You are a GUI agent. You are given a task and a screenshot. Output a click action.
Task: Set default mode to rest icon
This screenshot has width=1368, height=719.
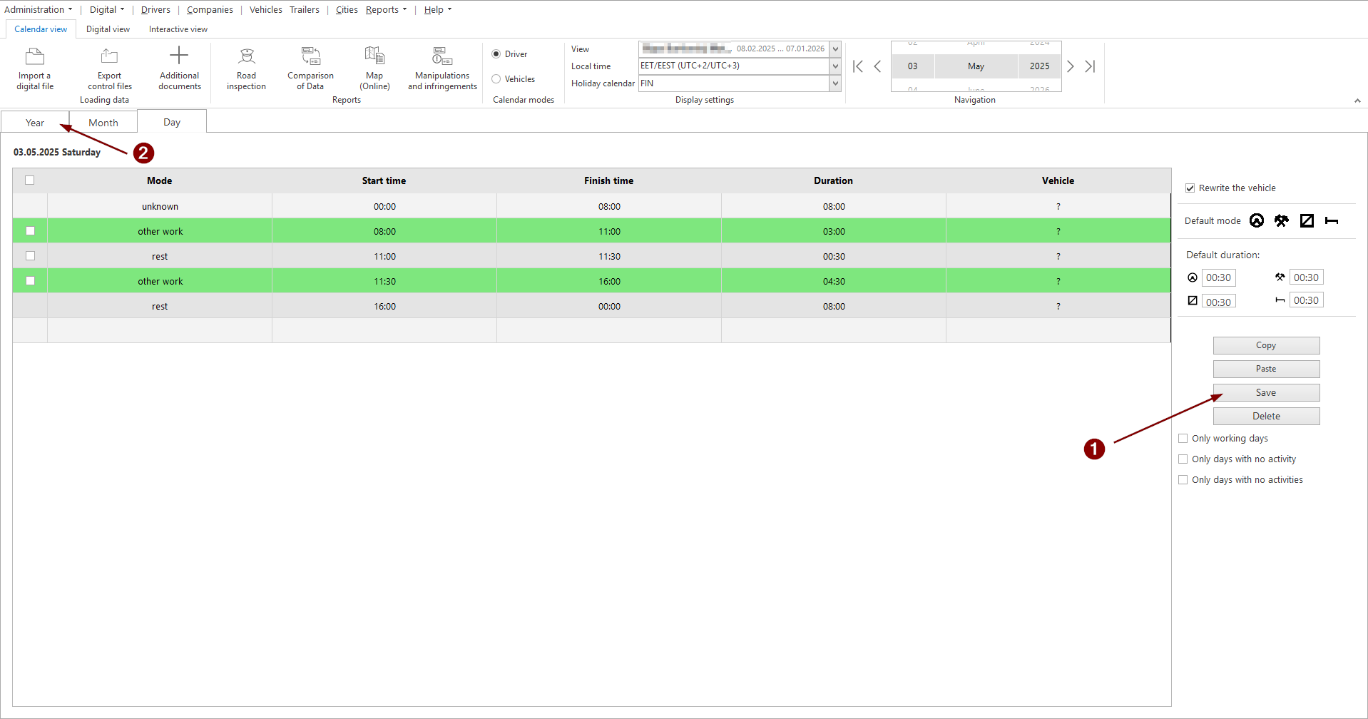click(1332, 220)
